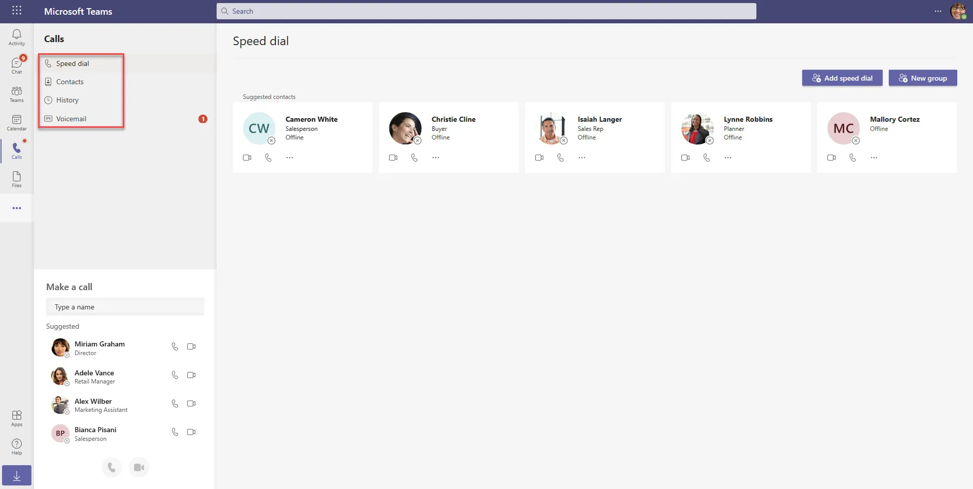Select Alex Wilber name in Suggested
The image size is (973, 489).
pyautogui.click(x=93, y=401)
